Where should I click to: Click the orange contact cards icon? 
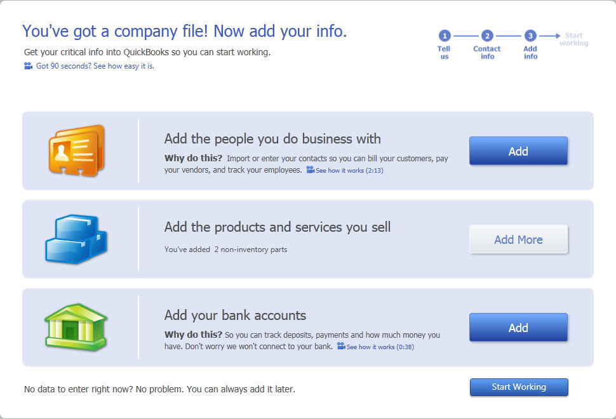[76, 151]
